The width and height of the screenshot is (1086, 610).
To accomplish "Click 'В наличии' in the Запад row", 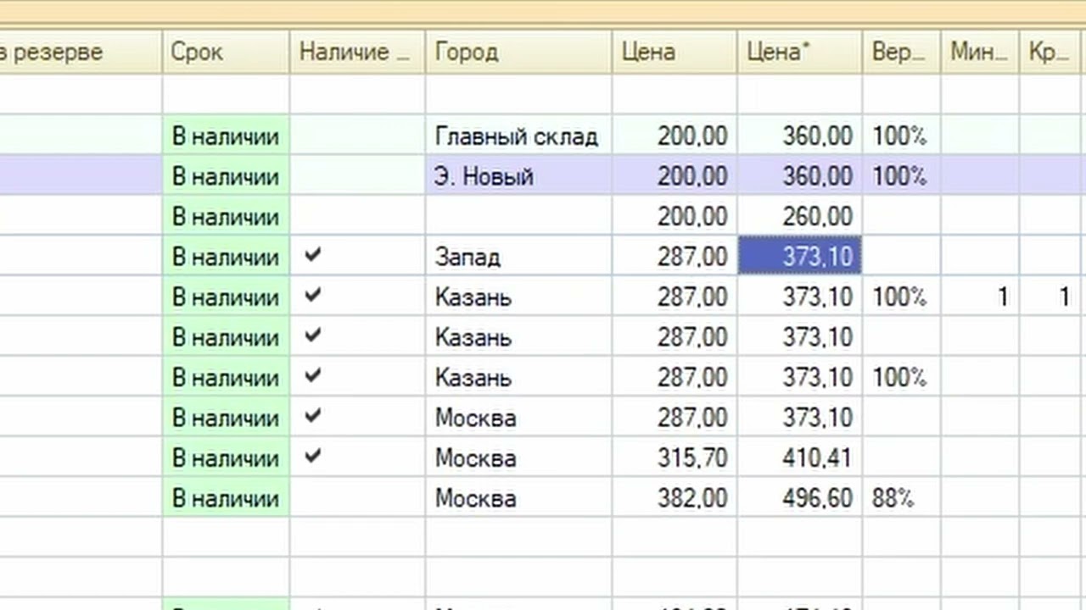I will click(227, 257).
